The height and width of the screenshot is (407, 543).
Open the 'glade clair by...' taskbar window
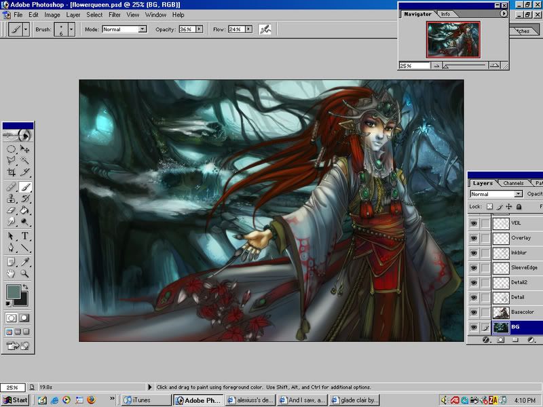tap(354, 400)
